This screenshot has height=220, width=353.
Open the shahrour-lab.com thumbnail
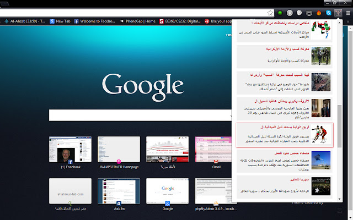(x=70, y=191)
